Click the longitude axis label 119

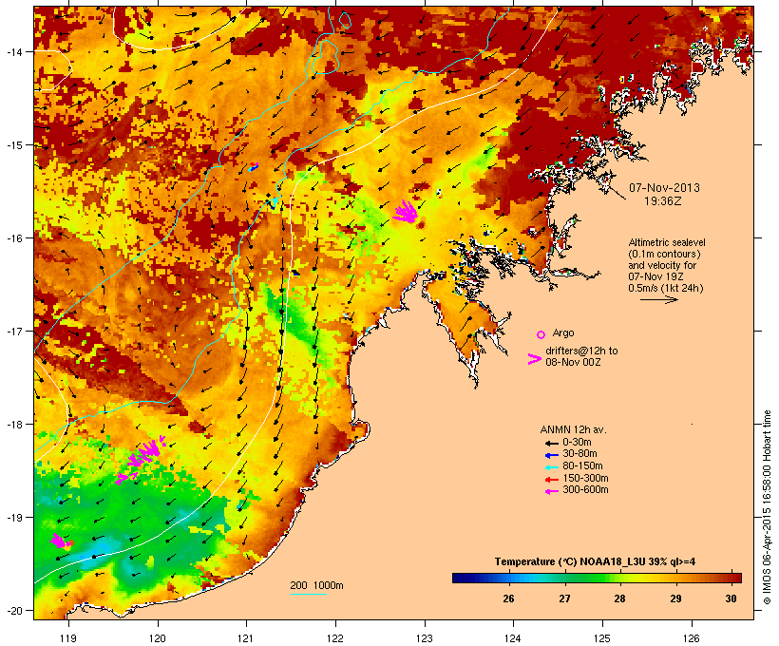pyautogui.click(x=68, y=638)
